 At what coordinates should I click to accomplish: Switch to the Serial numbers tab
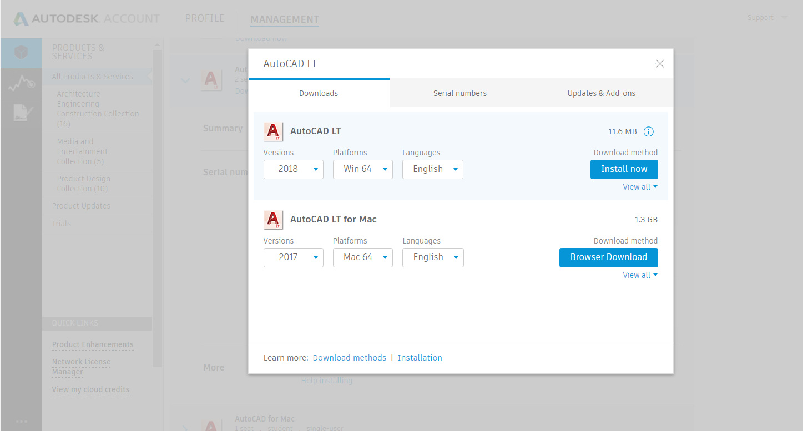click(x=460, y=93)
